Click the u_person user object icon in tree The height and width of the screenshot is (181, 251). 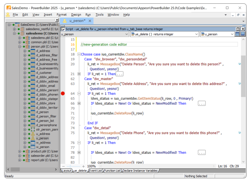point(33,138)
